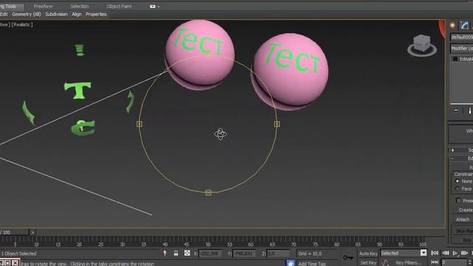Toggle the Selection Lock padlock icon

click(x=176, y=253)
